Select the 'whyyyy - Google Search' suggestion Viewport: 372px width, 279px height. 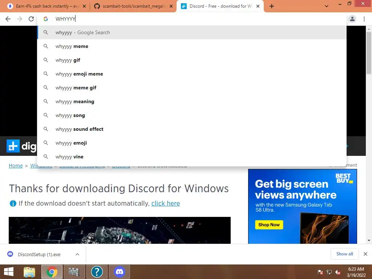tap(192, 32)
